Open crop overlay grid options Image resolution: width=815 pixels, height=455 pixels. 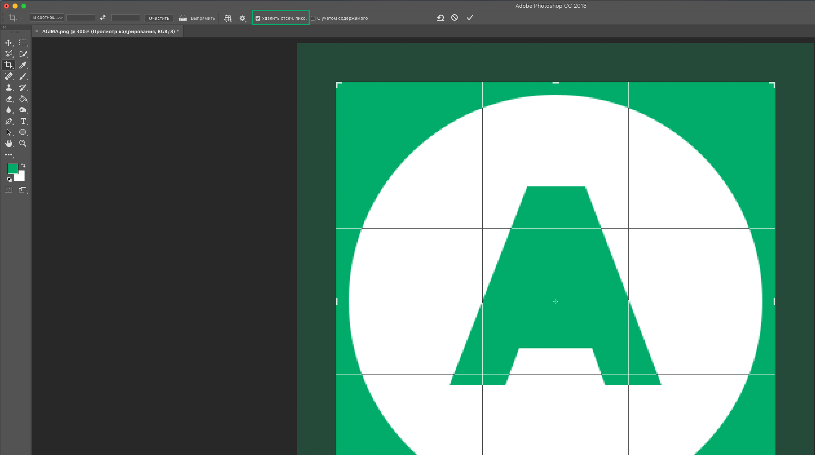228,18
